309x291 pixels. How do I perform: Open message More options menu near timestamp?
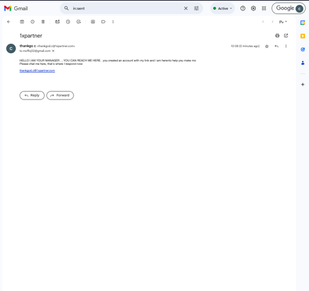pos(286,46)
